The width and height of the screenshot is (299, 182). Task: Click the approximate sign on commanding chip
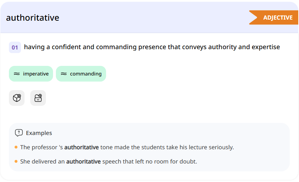pyautogui.click(x=64, y=74)
